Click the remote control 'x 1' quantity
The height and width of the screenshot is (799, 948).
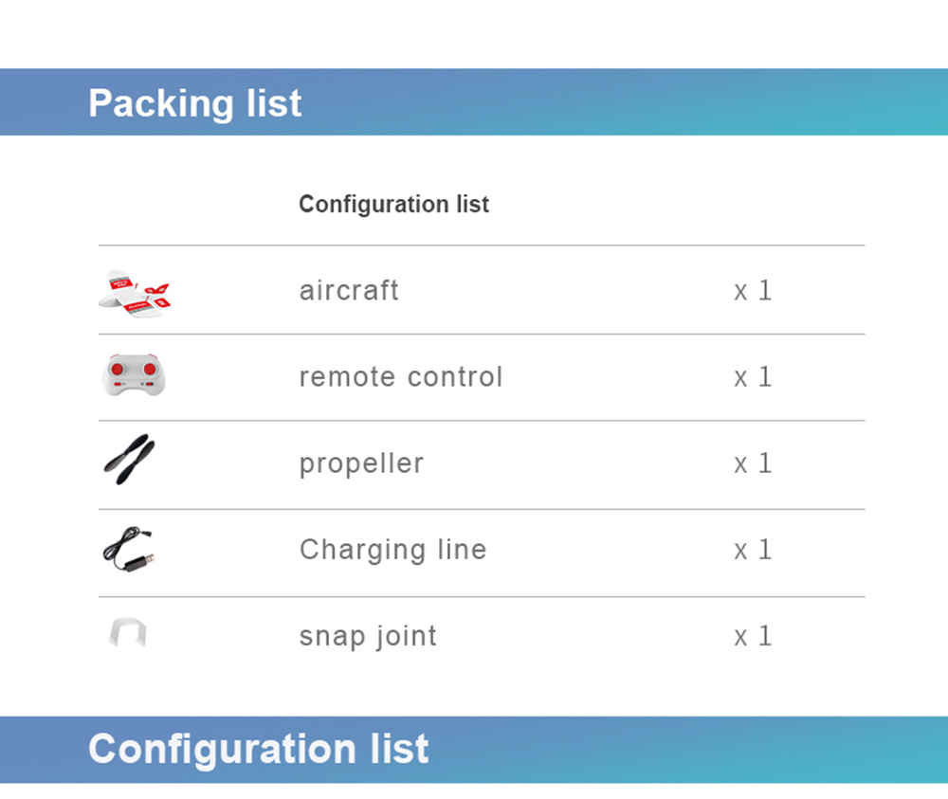753,377
